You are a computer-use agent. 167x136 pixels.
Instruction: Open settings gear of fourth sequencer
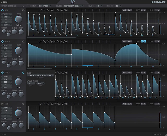(x=23, y=104)
